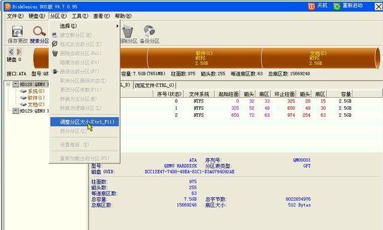Click the 删除当前分区 trash menu icon
The image size is (383, 230).
tap(55, 53)
